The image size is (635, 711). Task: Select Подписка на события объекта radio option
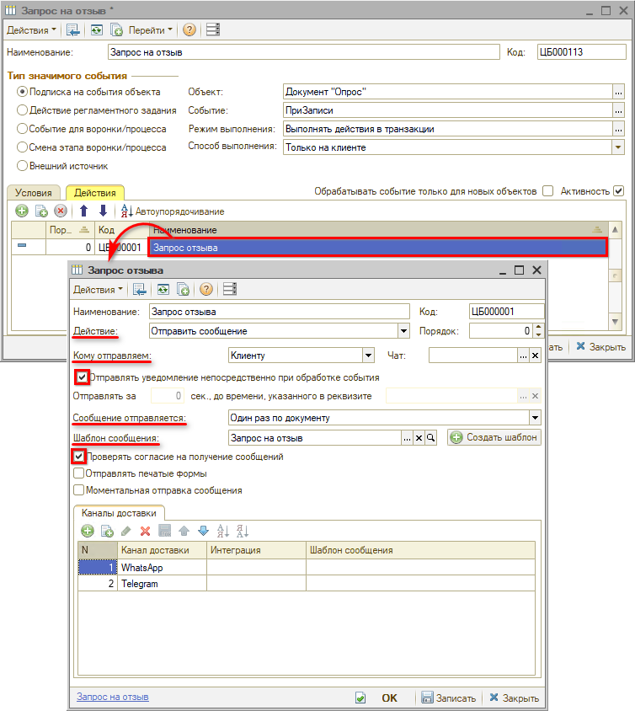click(22, 92)
